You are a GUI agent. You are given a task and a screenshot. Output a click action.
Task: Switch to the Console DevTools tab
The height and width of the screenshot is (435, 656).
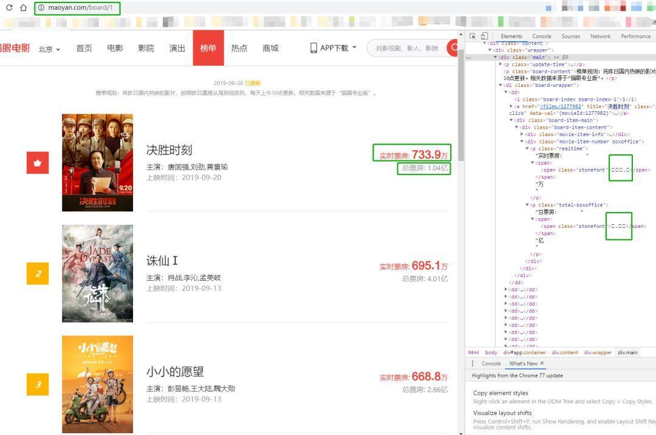(x=542, y=36)
